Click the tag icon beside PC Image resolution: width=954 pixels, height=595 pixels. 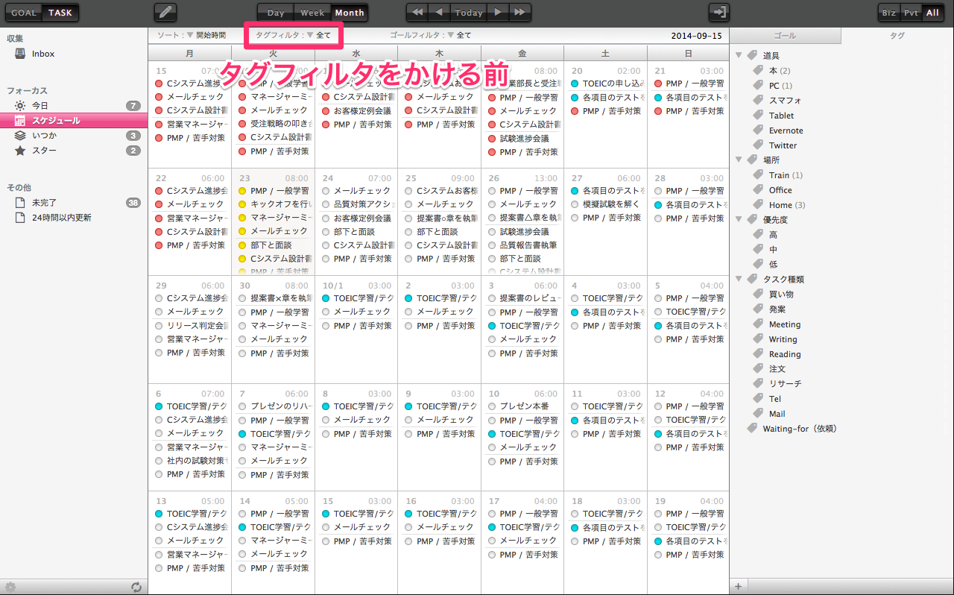759,86
